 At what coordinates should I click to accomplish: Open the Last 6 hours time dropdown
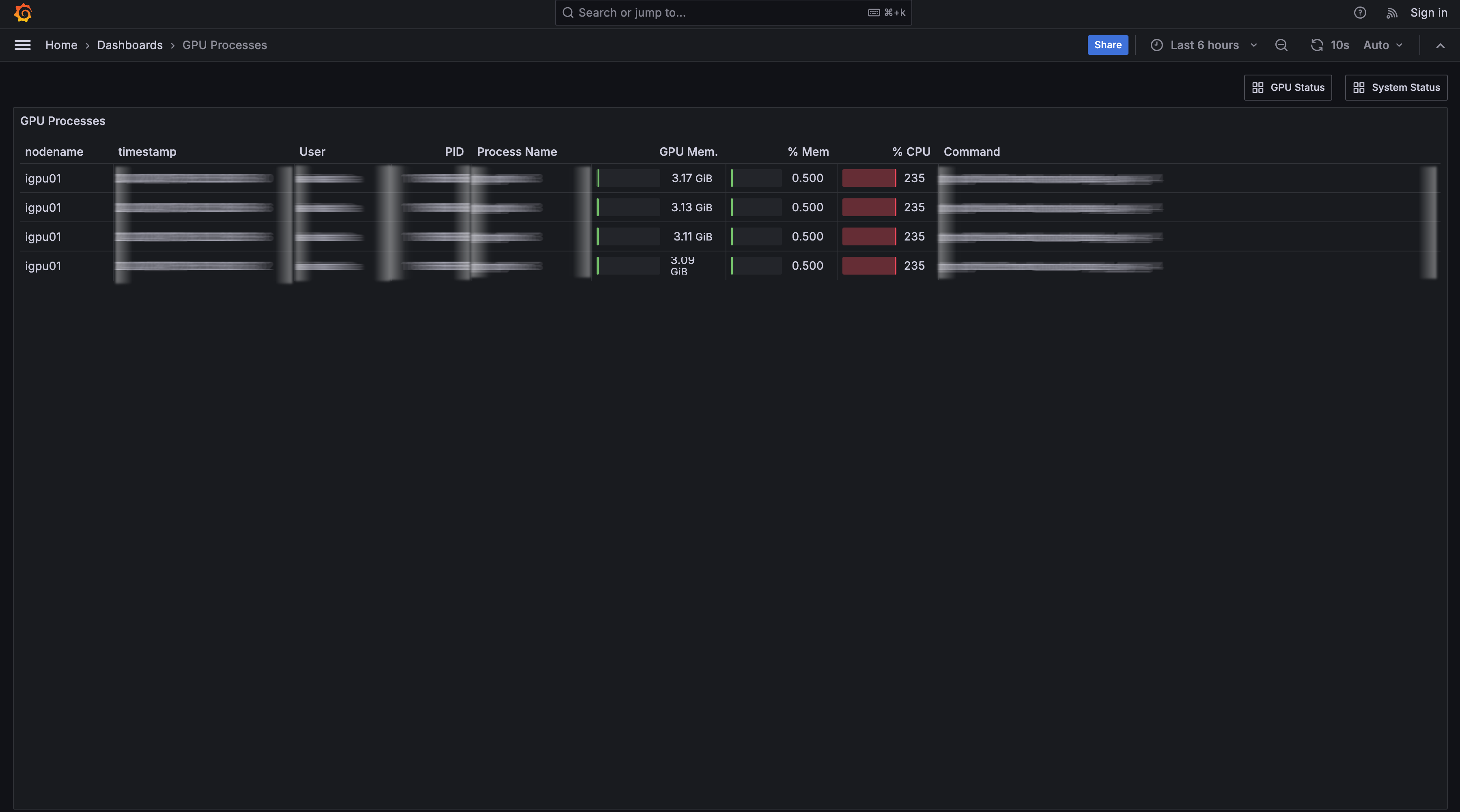point(1204,45)
